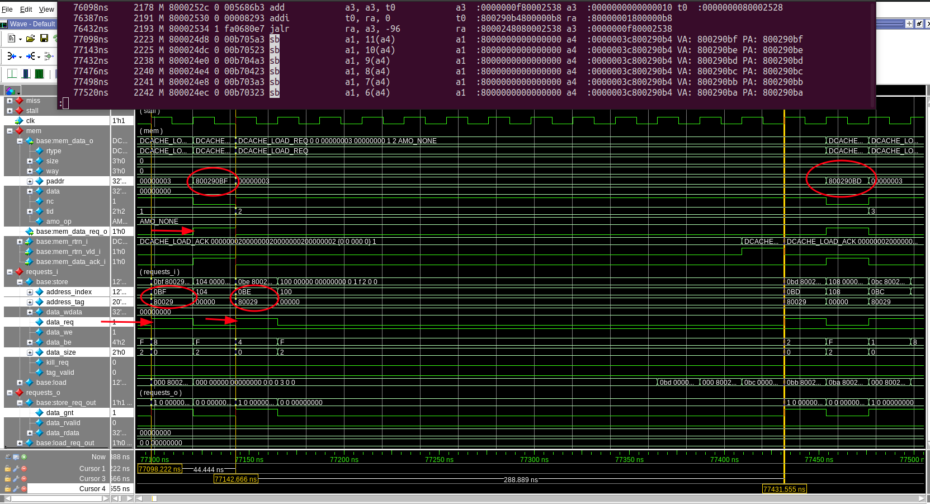Image resolution: width=930 pixels, height=504 pixels.
Task: Click the cursor properties panel icon beside Now
Action: click(x=16, y=457)
